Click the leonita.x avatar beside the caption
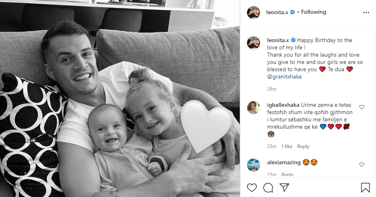The width and height of the screenshot is (376, 197). (x=254, y=43)
